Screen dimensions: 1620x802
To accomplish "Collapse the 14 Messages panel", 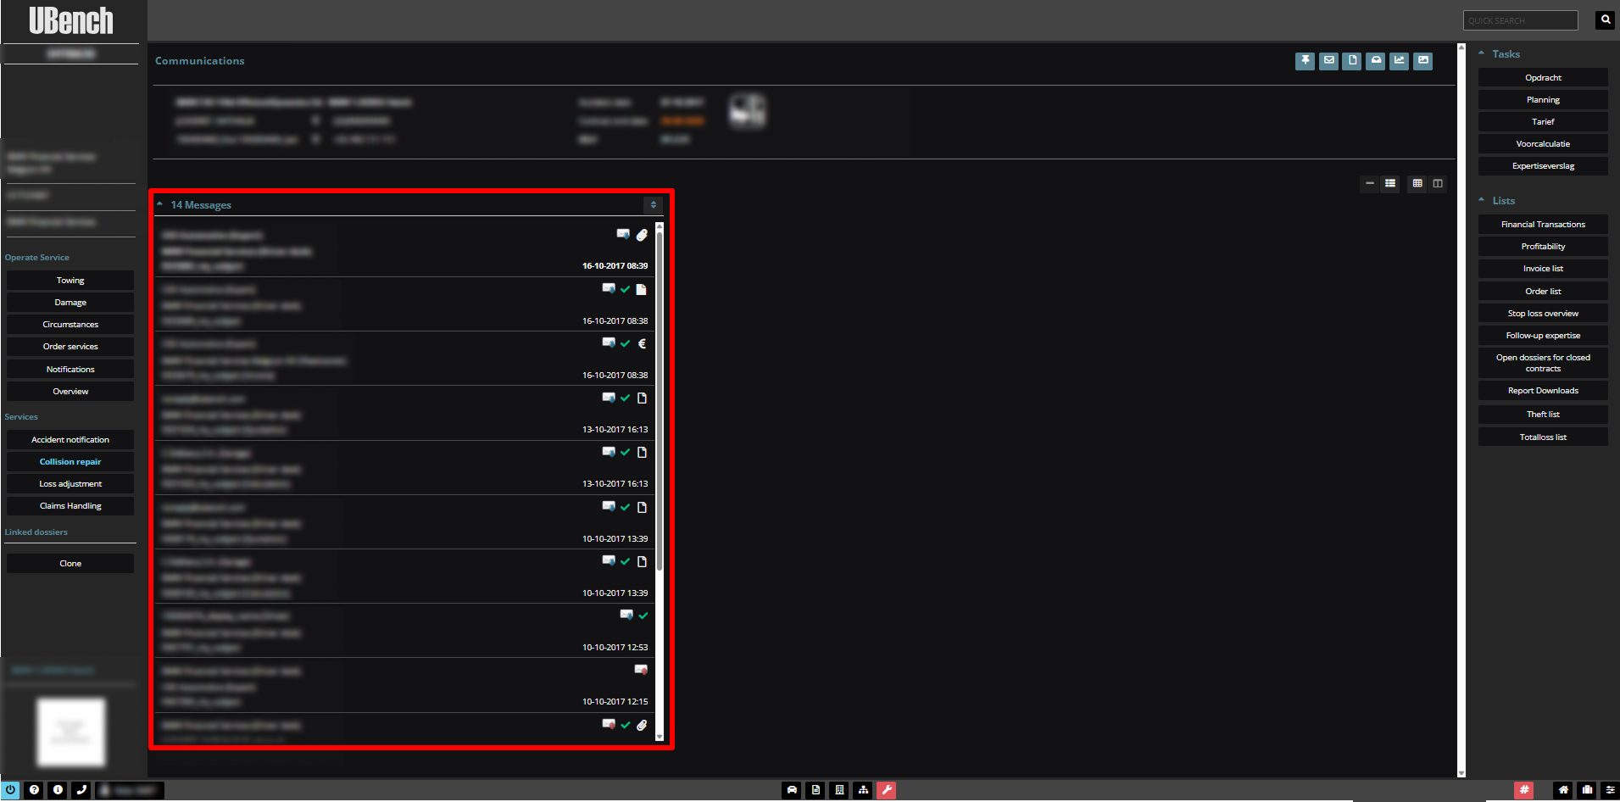I will coord(159,204).
